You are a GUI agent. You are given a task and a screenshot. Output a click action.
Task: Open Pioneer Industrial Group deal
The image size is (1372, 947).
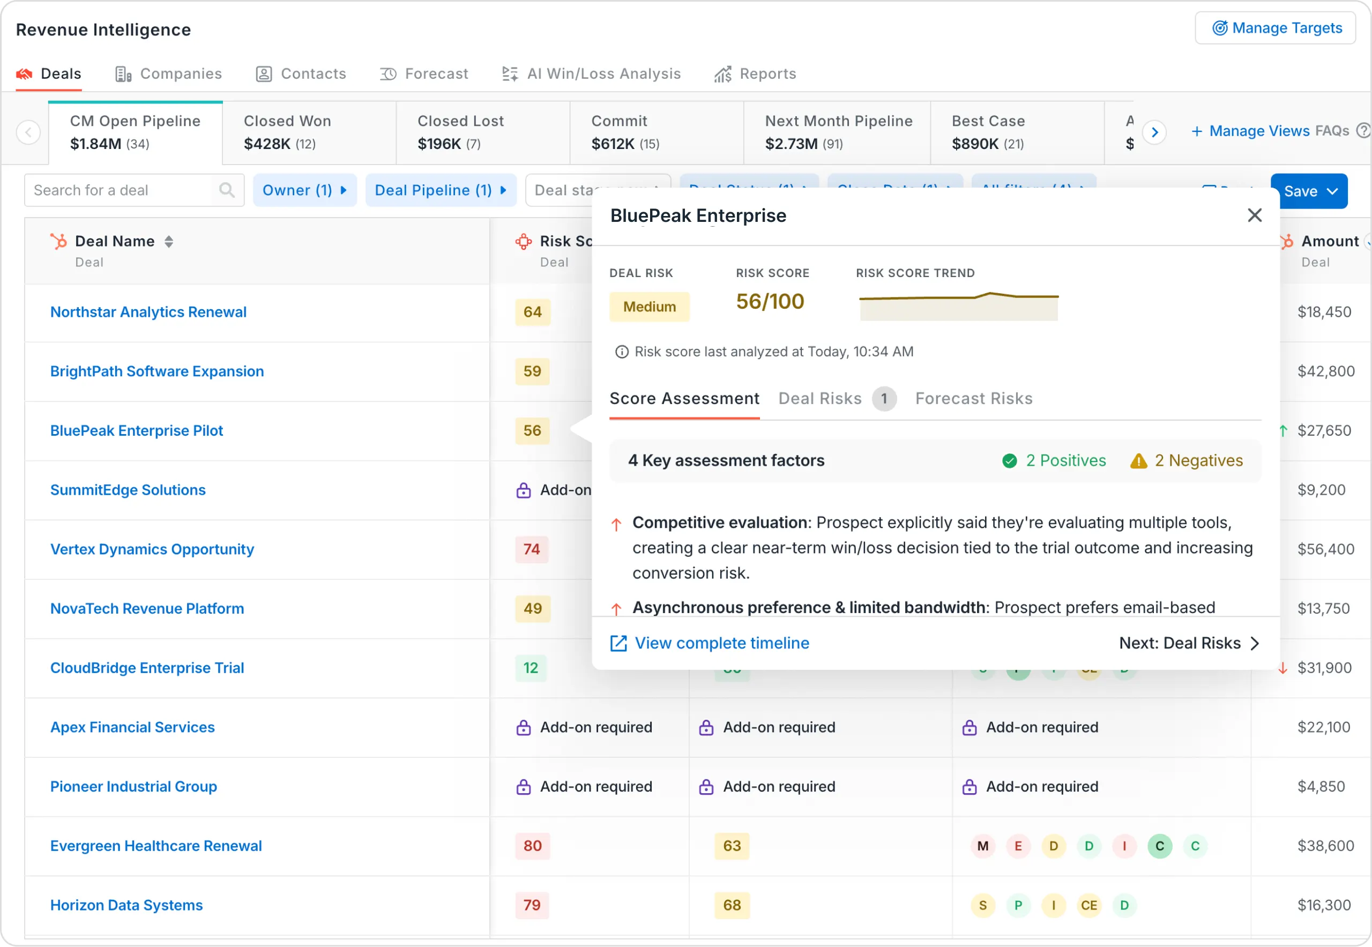point(133,787)
